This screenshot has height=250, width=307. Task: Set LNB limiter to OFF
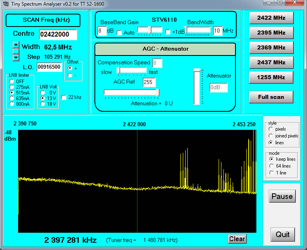12,81
